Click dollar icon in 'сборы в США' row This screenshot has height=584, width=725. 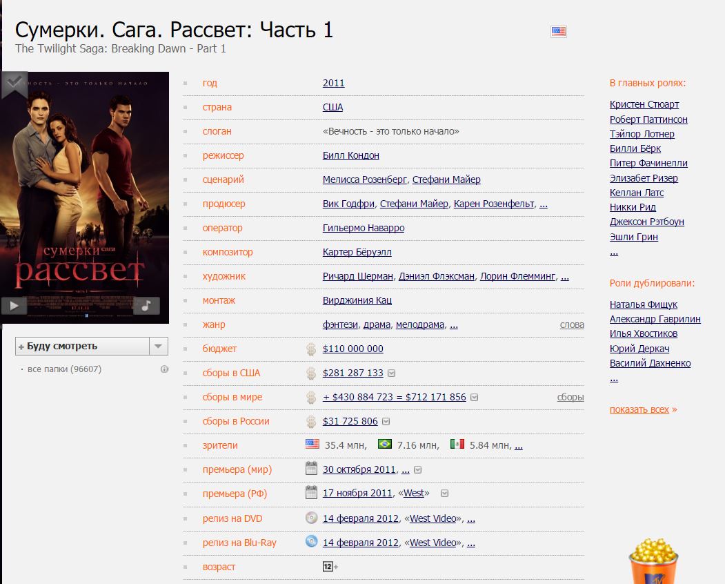coord(311,373)
